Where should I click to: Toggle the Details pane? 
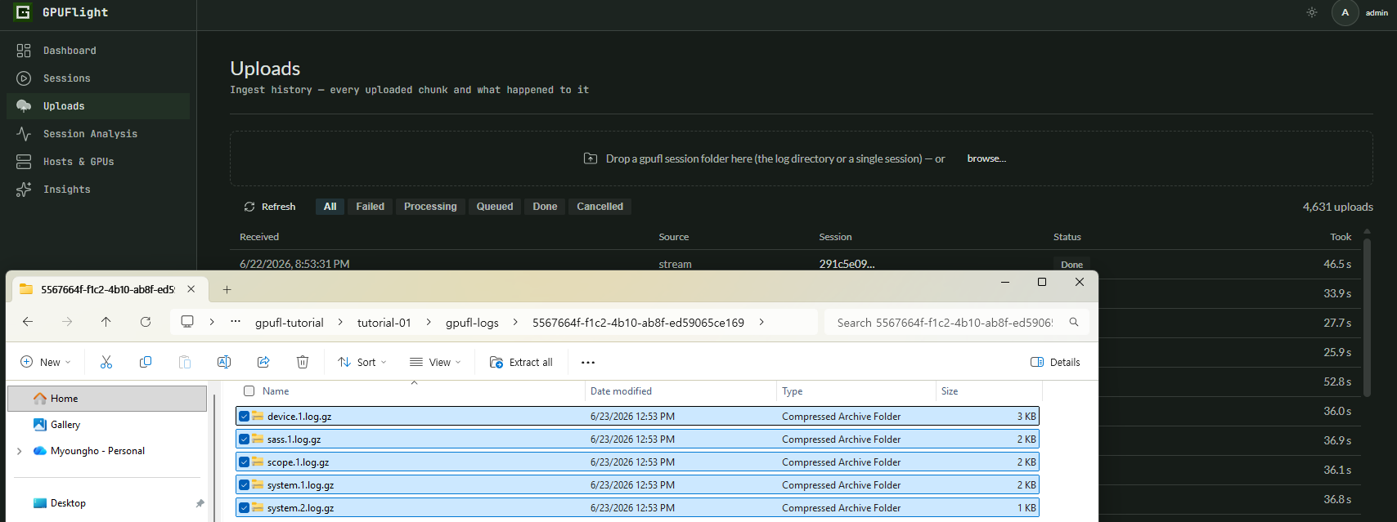pos(1055,362)
